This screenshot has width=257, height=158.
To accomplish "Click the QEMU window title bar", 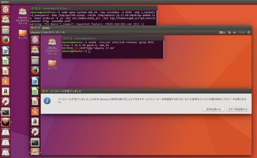I will pyautogui.click(x=141, y=28).
